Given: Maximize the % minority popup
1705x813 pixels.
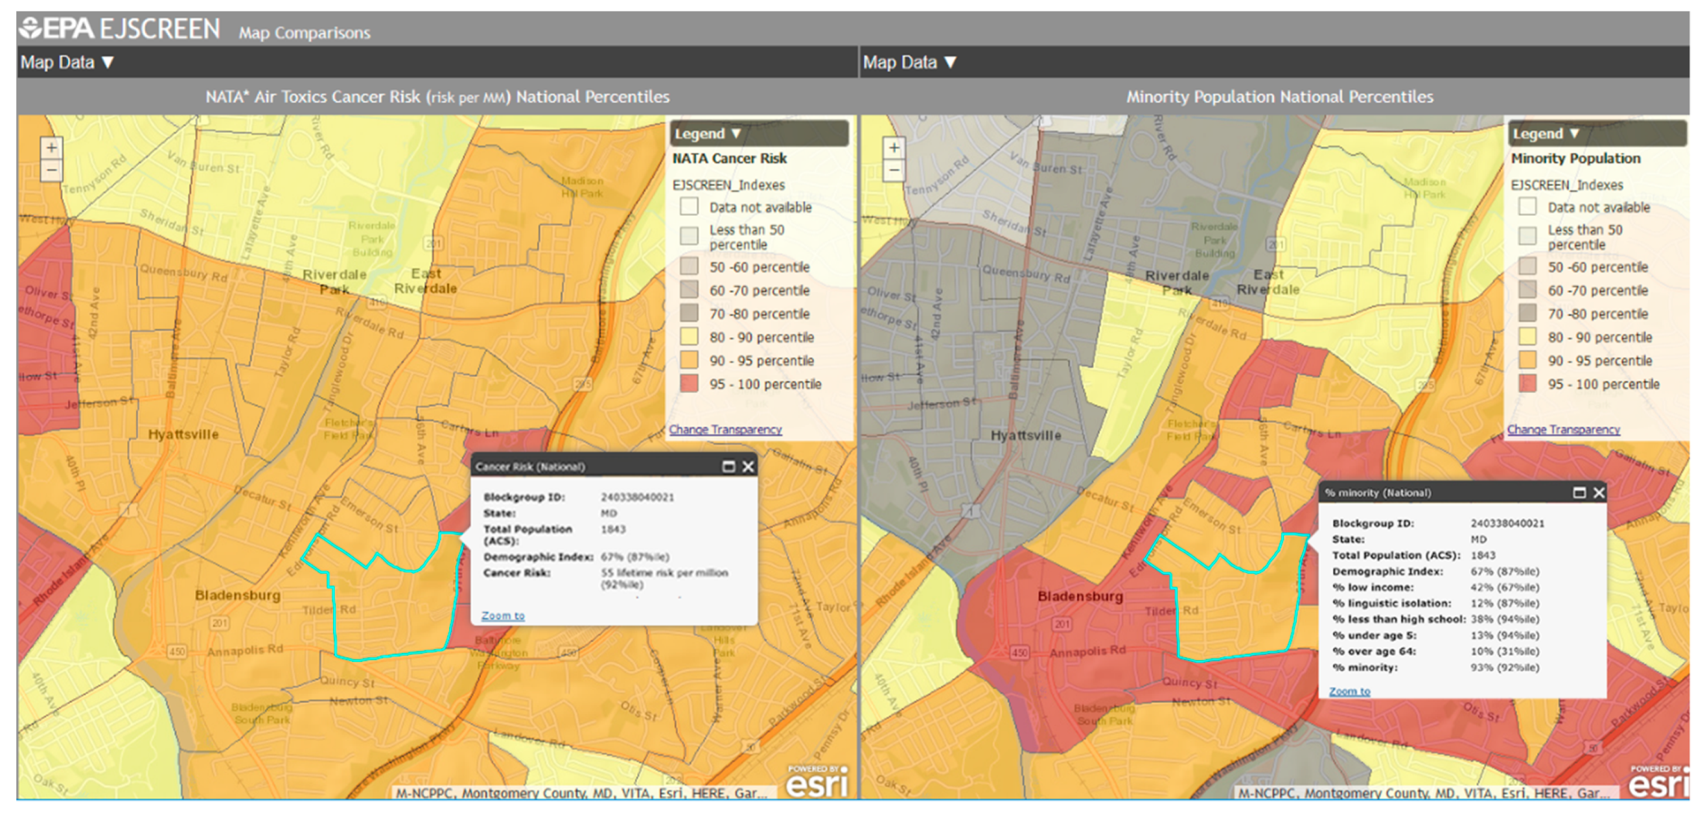Looking at the screenshot, I should point(1579,493).
